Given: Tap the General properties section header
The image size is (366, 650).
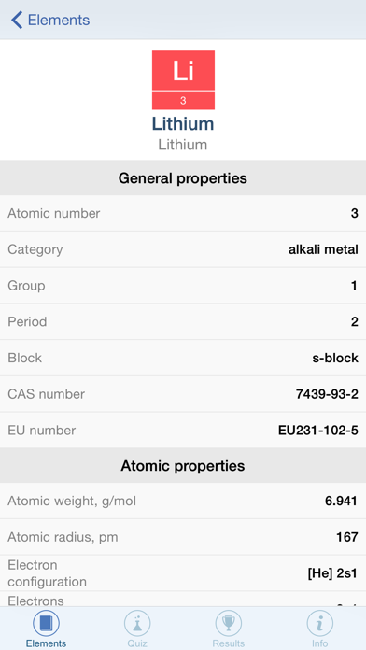Looking at the screenshot, I should click(x=183, y=177).
